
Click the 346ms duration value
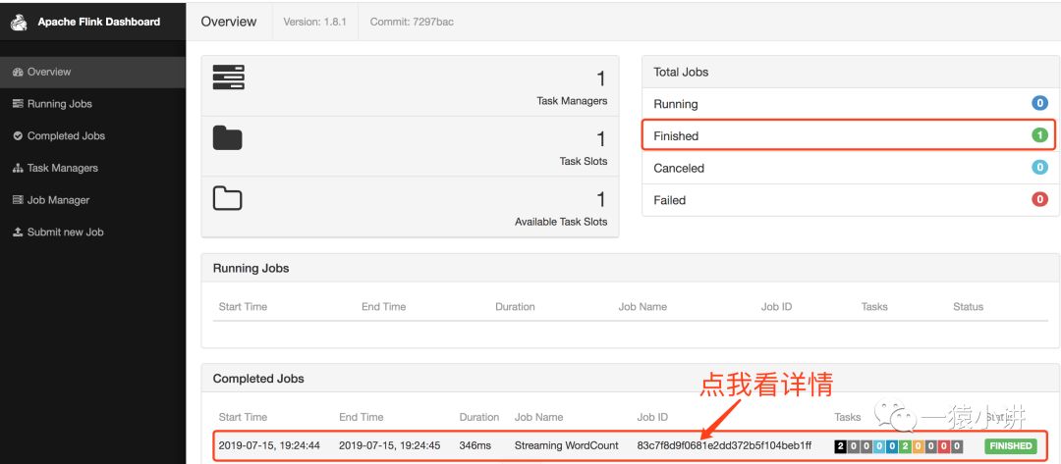click(475, 445)
